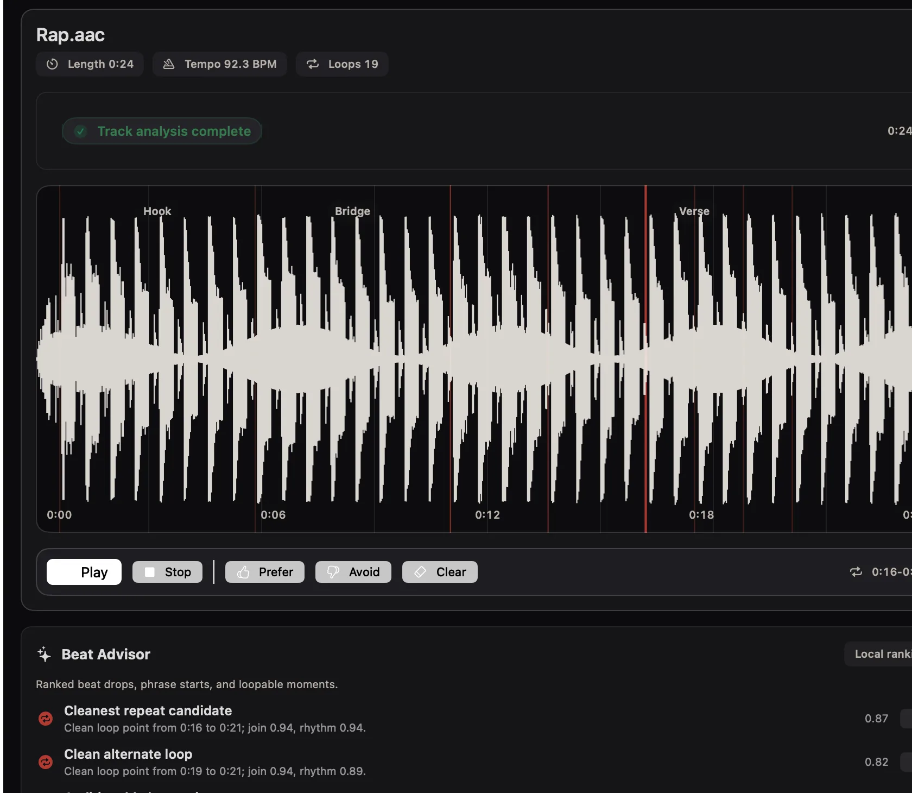
Task: Click the Tempo 92.3 BPM chip
Action: tap(219, 64)
